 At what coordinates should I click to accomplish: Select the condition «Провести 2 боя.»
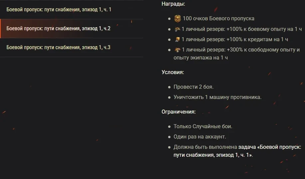193,87
